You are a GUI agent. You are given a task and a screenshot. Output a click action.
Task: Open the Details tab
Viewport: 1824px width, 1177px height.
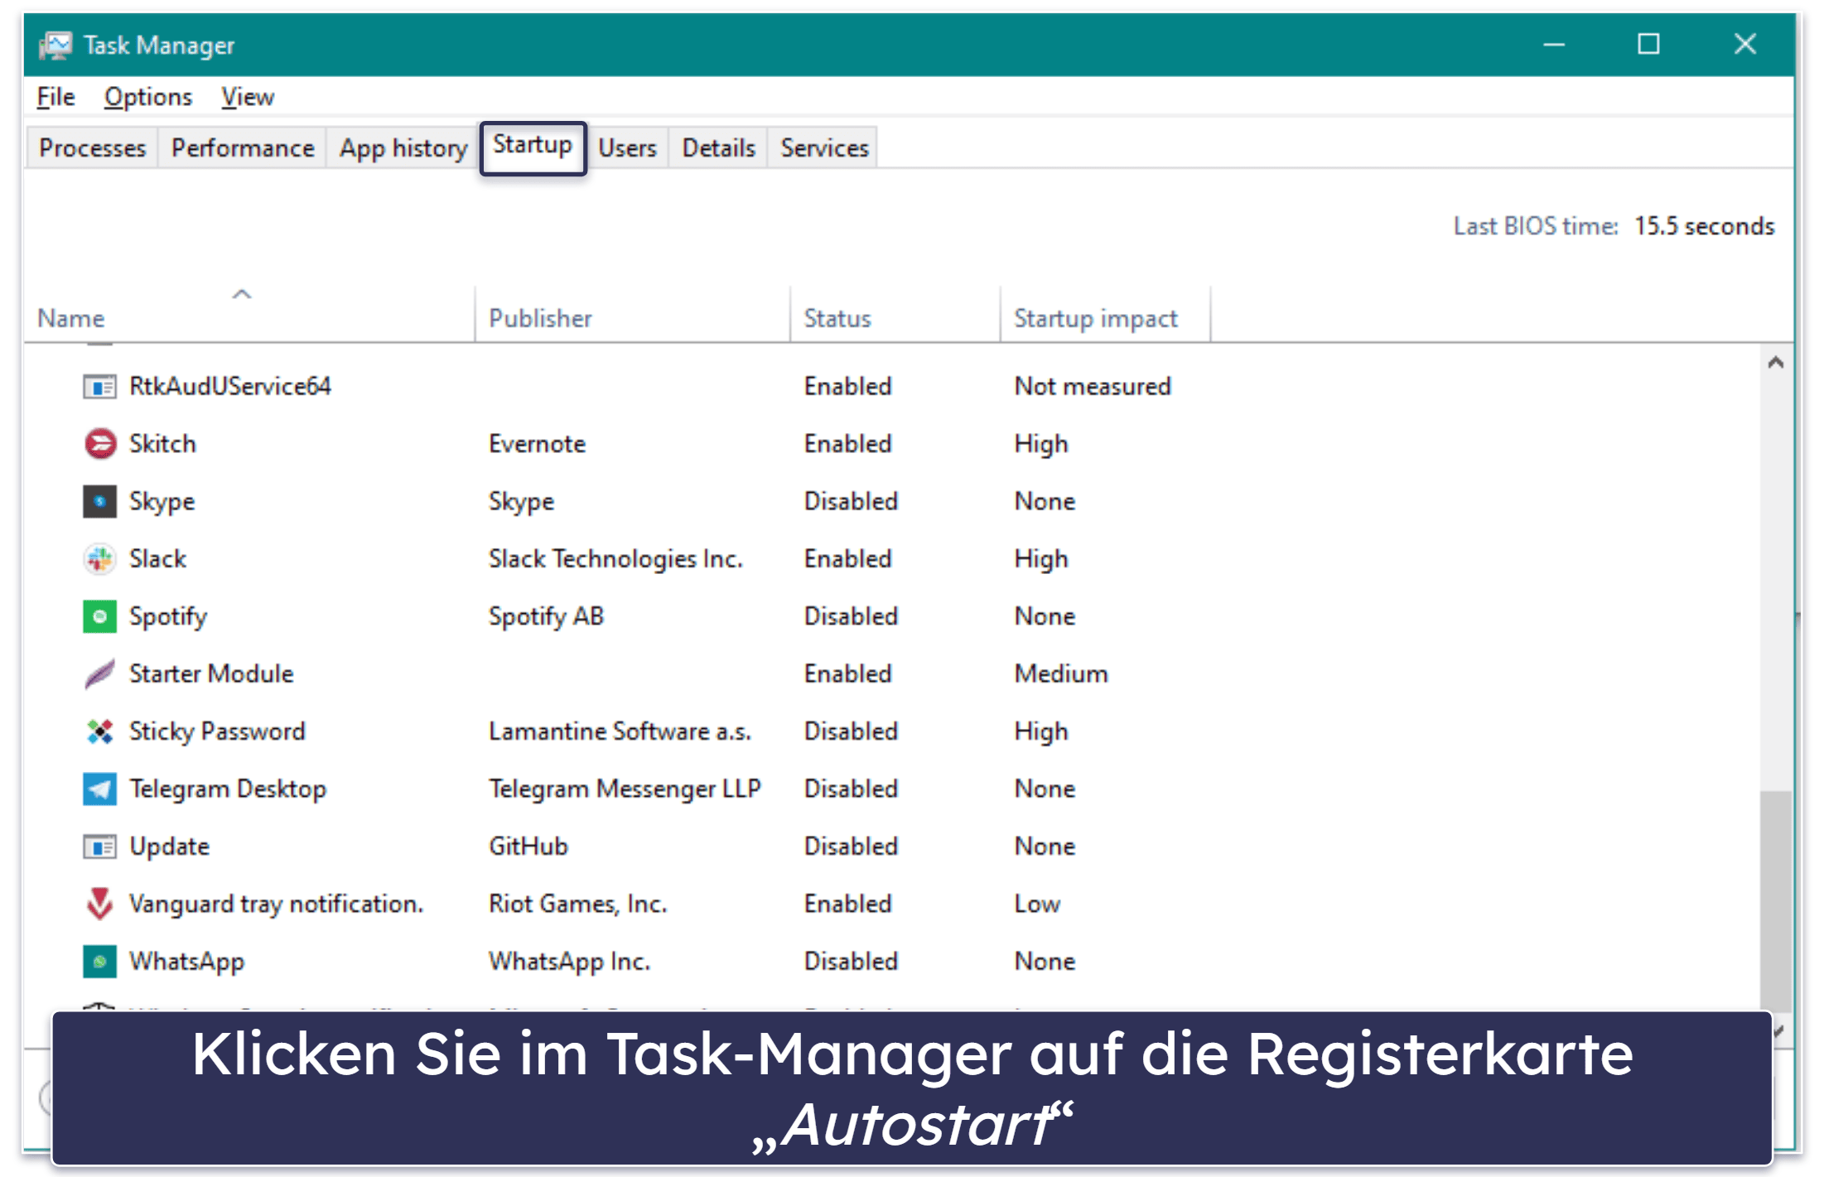[718, 148]
